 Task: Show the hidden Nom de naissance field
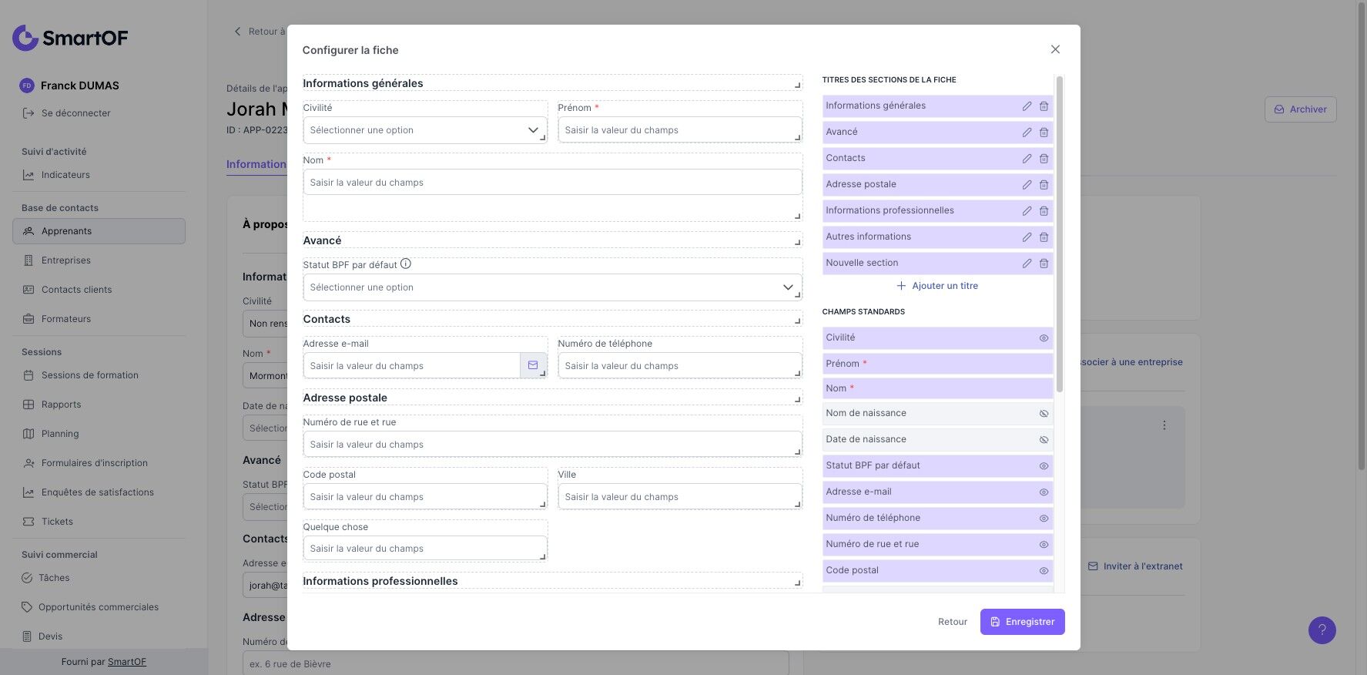1044,414
